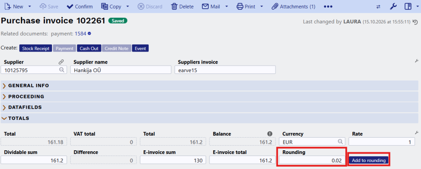Viewport: 421px width, 169px height.
Task: Expand the GENERAL INFO section
Action: pos(210,86)
